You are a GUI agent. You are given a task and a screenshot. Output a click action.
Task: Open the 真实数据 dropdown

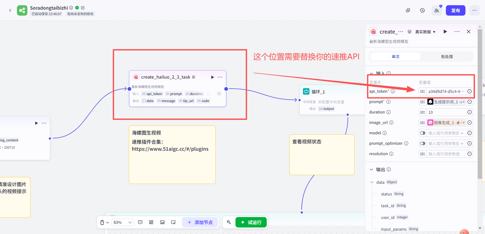(425, 32)
